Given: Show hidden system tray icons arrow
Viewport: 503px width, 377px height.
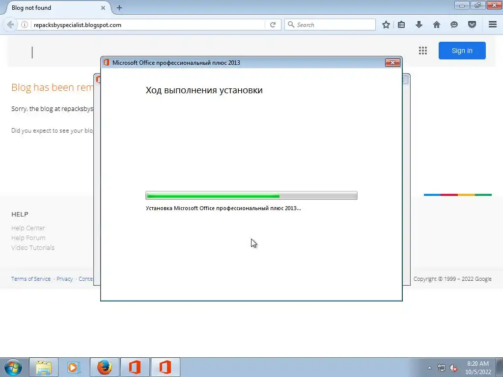Looking at the screenshot, I should coord(429,368).
